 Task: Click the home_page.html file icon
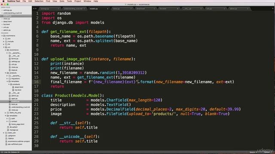point(10,124)
